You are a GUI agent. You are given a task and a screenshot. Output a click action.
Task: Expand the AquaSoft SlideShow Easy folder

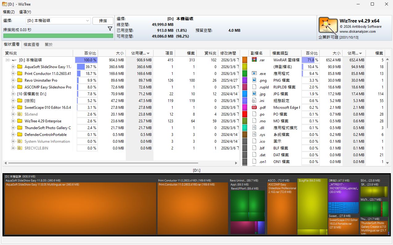13,67
